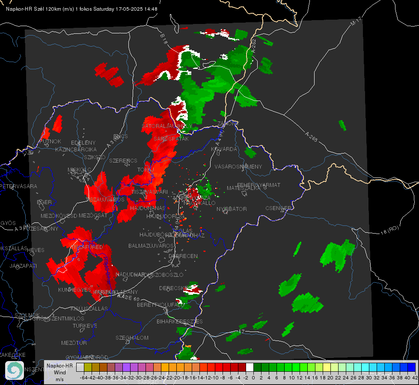
Task: Select the A-265 road label
Action: pos(311,136)
